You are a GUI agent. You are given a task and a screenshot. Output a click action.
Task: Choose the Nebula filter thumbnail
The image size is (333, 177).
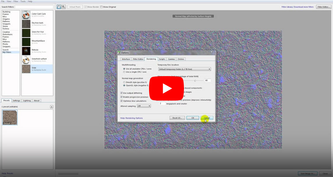tap(26, 51)
